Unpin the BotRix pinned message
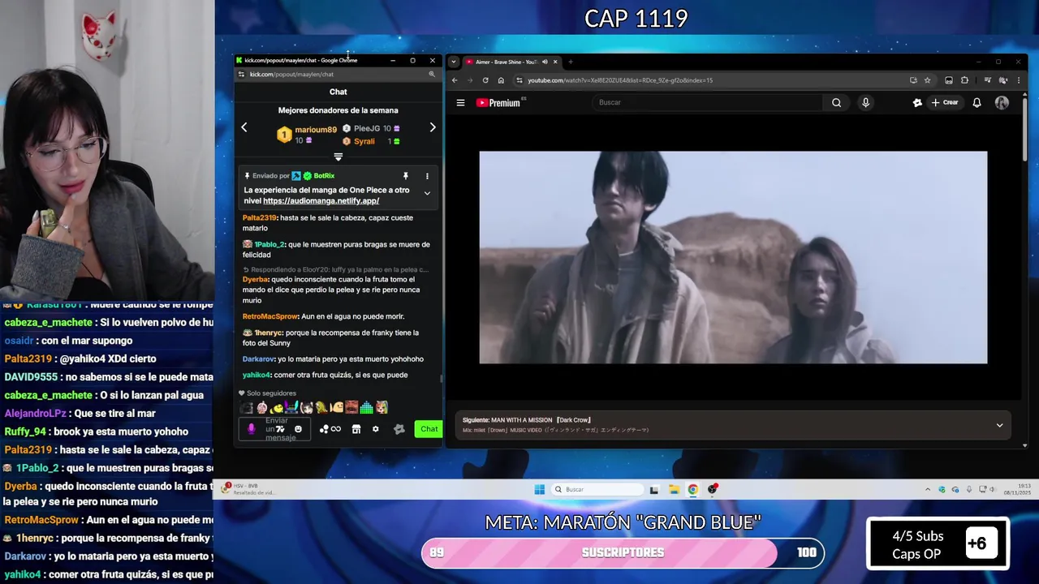 coord(405,176)
